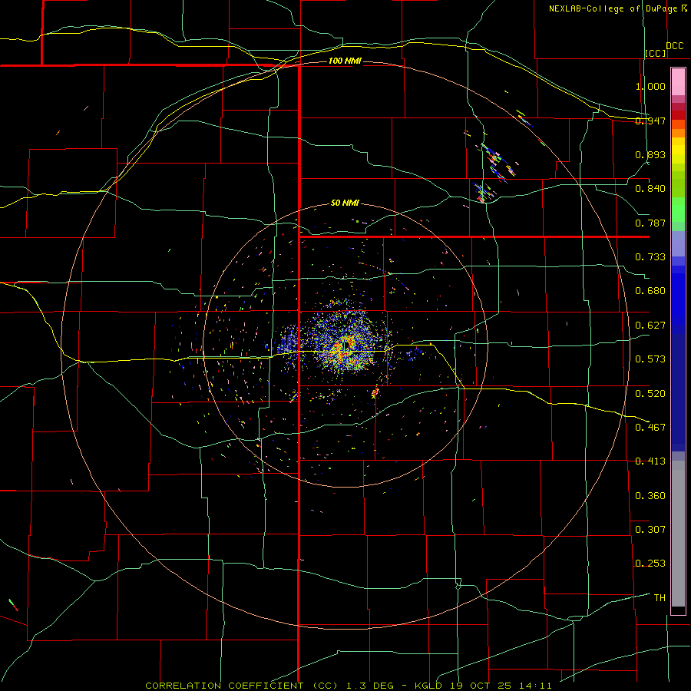691x691 pixels.
Task: Pick the pink top color bar segment
Action: click(678, 82)
